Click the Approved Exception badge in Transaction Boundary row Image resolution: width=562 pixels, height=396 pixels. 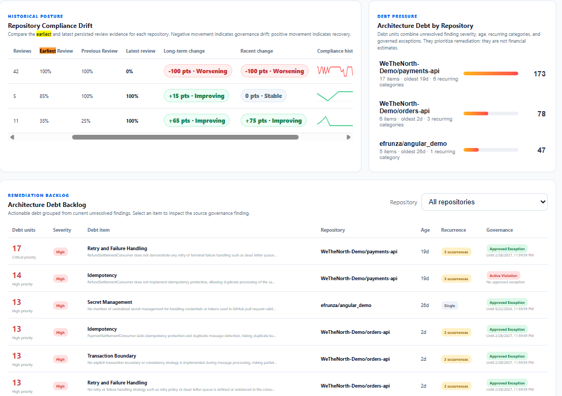pyautogui.click(x=507, y=356)
